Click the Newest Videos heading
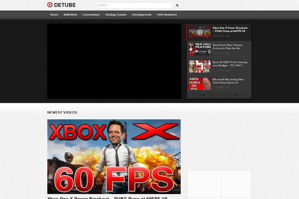299x199 pixels. [62, 112]
